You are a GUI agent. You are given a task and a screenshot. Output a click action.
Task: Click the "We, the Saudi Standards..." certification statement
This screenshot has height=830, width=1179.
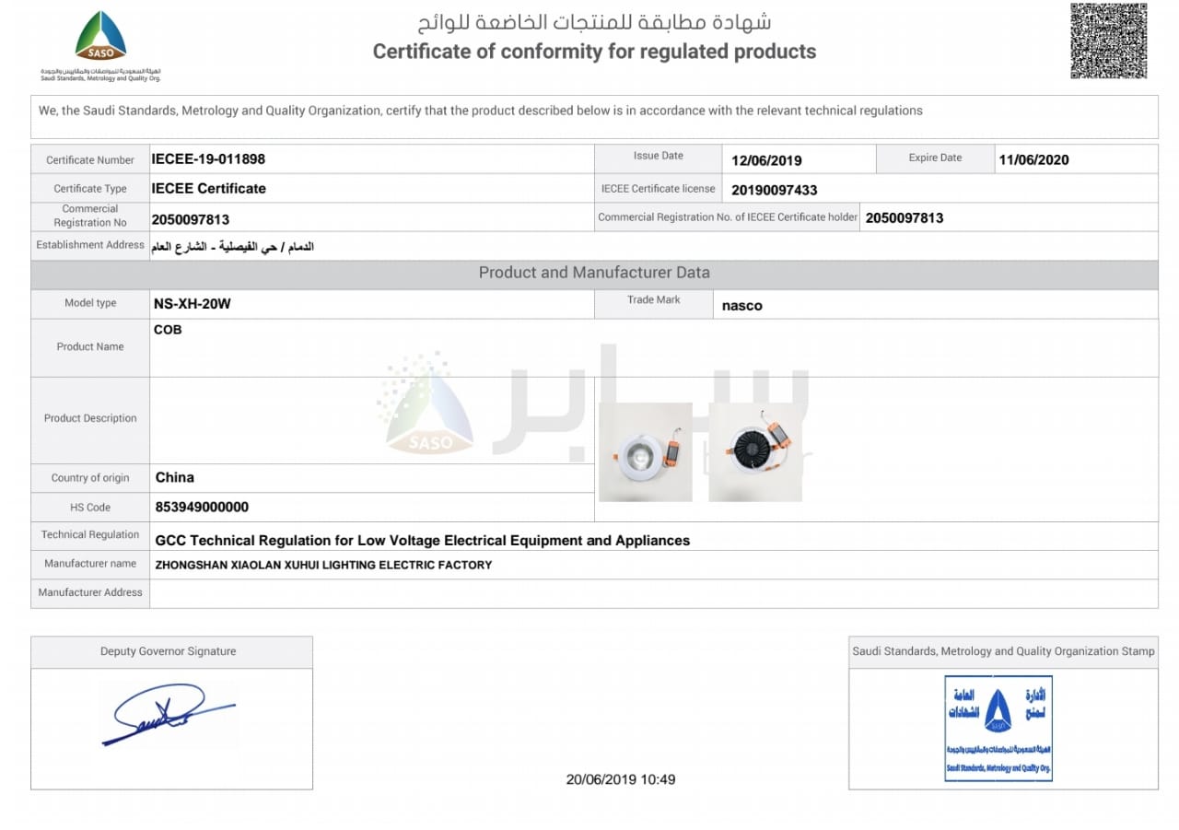click(481, 111)
